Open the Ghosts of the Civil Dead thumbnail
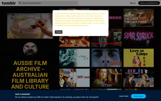161x101 pixels. (x=107, y=58)
